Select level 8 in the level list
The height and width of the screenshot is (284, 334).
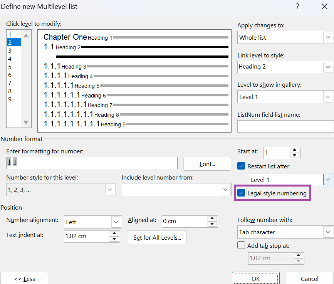click(x=14, y=91)
